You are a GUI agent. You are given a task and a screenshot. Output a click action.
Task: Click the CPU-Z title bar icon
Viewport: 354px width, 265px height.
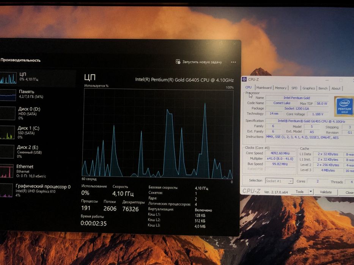click(244, 79)
